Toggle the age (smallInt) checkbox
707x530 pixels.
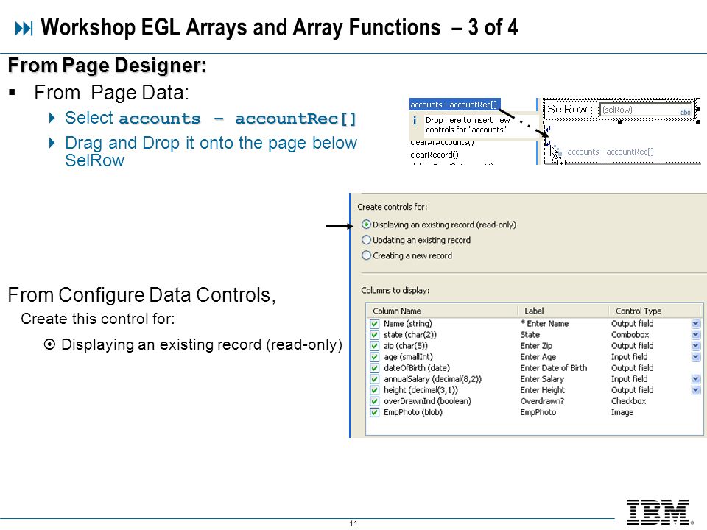point(374,357)
